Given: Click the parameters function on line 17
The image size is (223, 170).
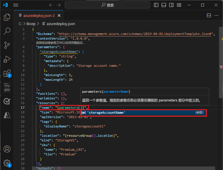Looking at the screenshot, I should pyautogui.click(x=69, y=108).
